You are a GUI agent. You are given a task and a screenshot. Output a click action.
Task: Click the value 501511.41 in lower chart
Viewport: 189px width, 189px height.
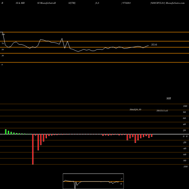coord(162,111)
